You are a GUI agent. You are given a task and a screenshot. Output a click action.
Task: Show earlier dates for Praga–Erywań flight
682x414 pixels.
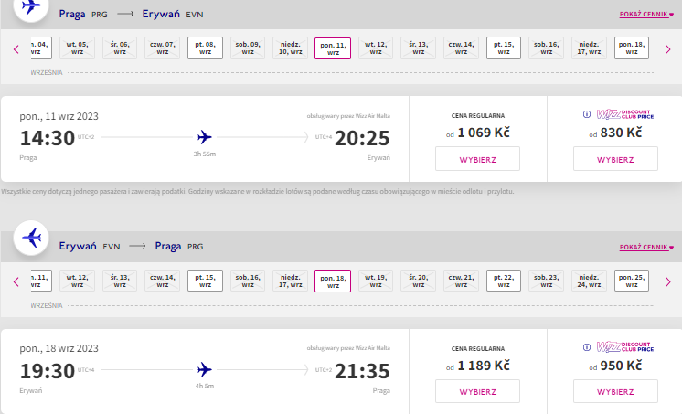click(16, 49)
